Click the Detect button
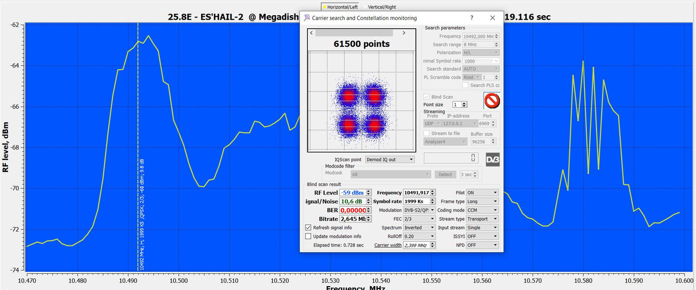Viewport: 696px width, 290px height. (445, 175)
